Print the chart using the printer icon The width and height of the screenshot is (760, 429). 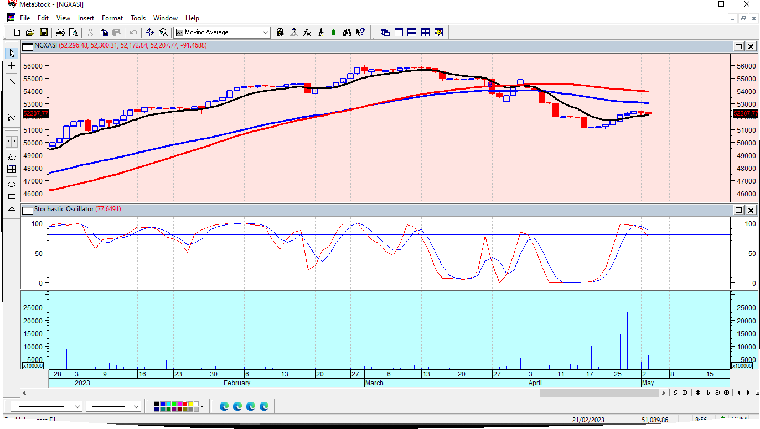pos(60,33)
